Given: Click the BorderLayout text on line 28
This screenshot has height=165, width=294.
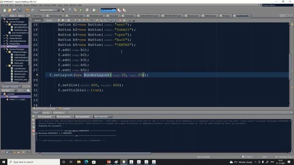Looking at the screenshot, I should click(x=96, y=75).
